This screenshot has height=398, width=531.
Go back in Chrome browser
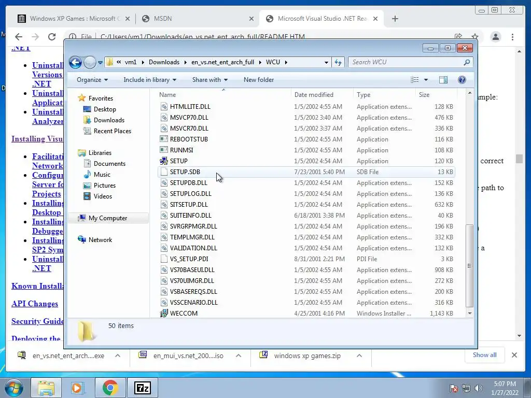[x=19, y=37]
